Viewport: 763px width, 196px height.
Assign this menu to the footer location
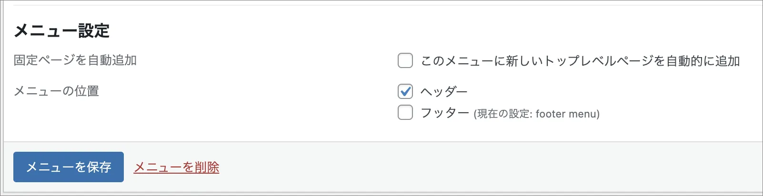405,113
